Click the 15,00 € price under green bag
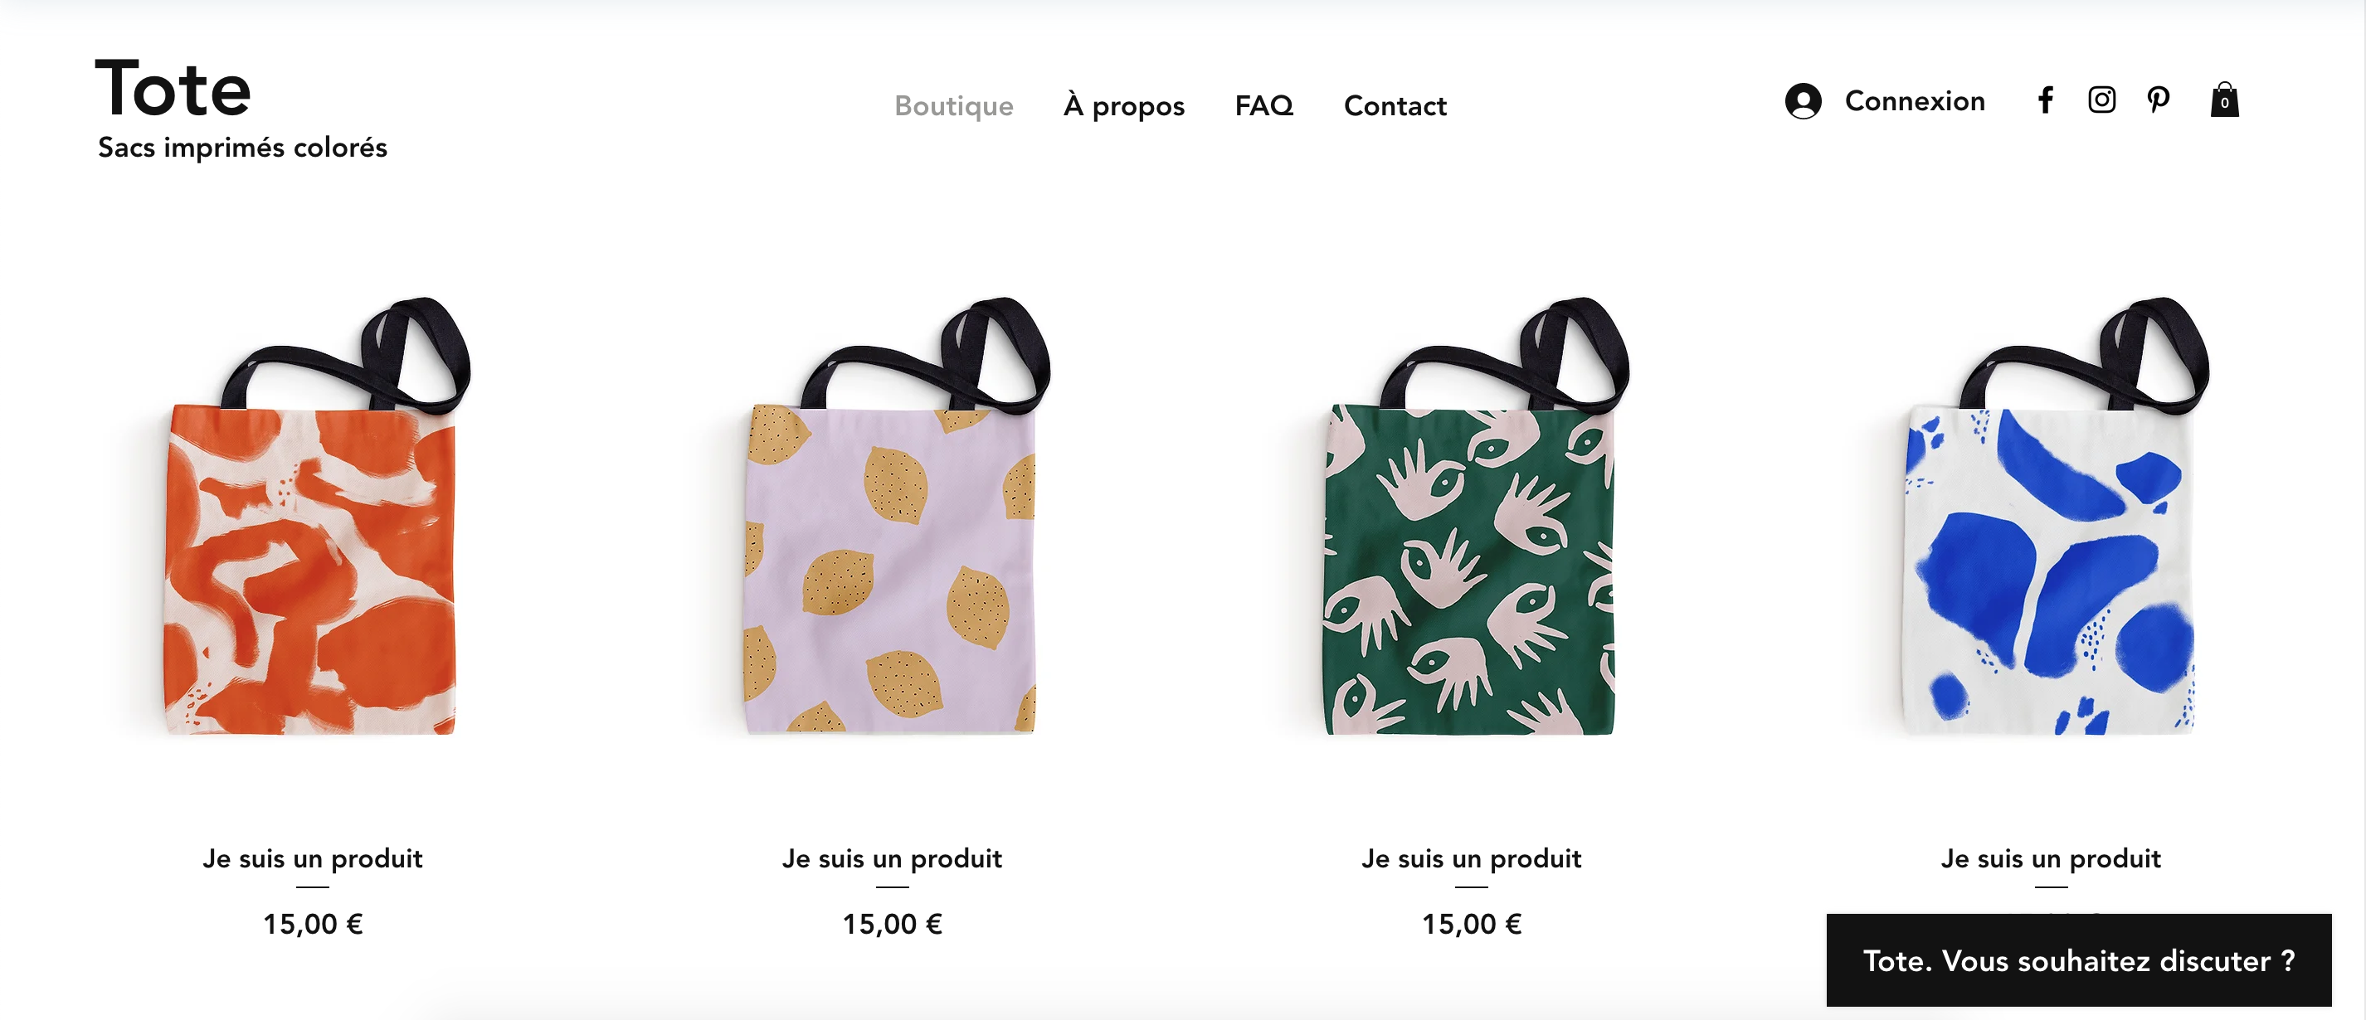The height and width of the screenshot is (1020, 2366). pyautogui.click(x=1472, y=924)
